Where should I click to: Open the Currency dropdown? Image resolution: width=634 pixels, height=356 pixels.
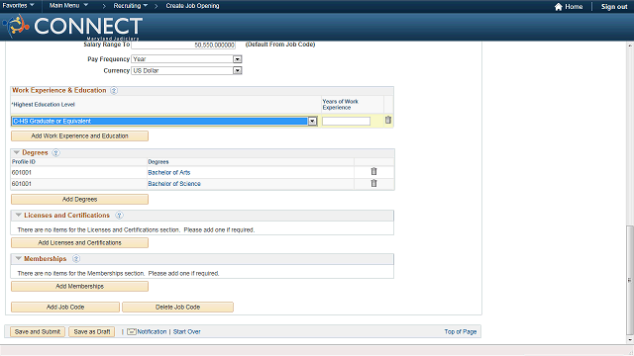[x=238, y=70]
